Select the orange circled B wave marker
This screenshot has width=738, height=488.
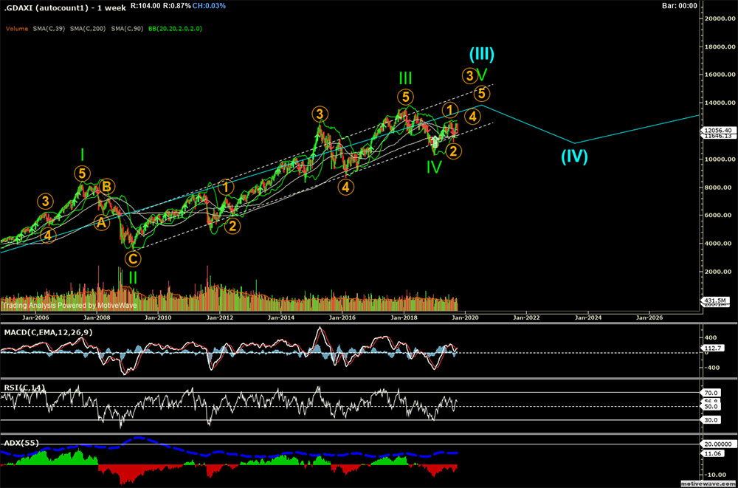(x=106, y=187)
